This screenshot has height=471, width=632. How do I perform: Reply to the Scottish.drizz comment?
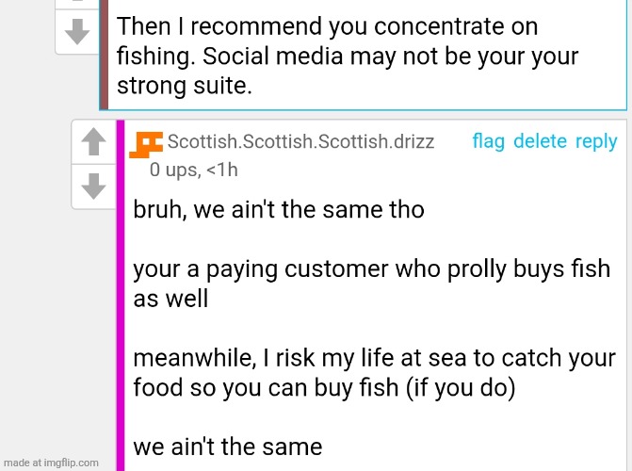[x=595, y=142]
